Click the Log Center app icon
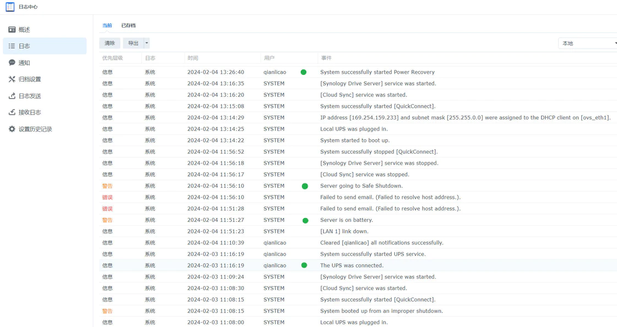Viewport: 617px width, 327px height. (10, 7)
